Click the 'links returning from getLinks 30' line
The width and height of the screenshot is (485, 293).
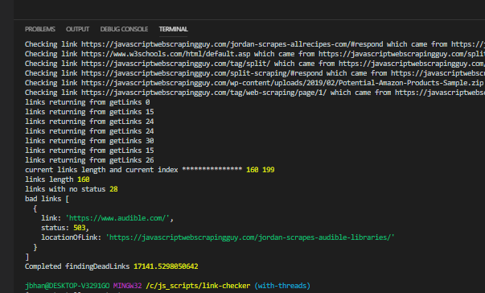89,141
